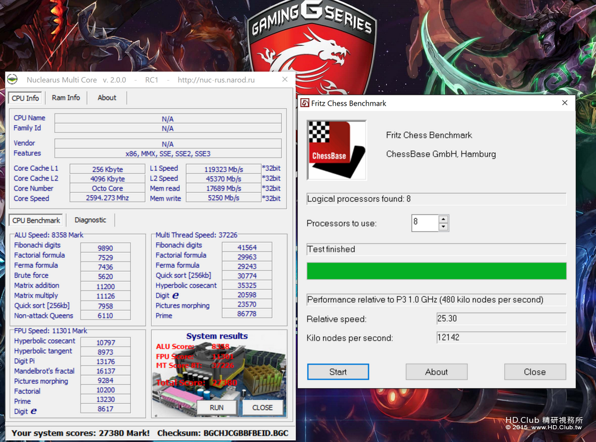The height and width of the screenshot is (442, 596).
Task: Select the CPU Benchmark tab
Action: [x=36, y=220]
